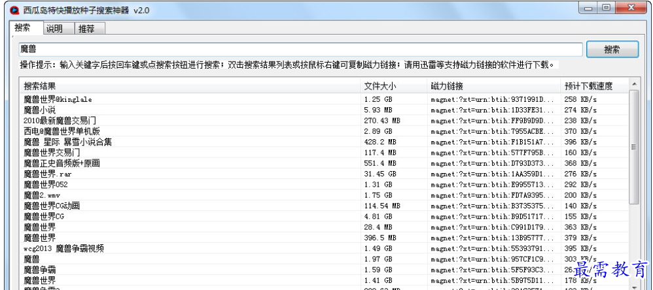The width and height of the screenshot is (653, 290).
Task: Click the file size 1.97 GB cell
Action: tap(378, 259)
